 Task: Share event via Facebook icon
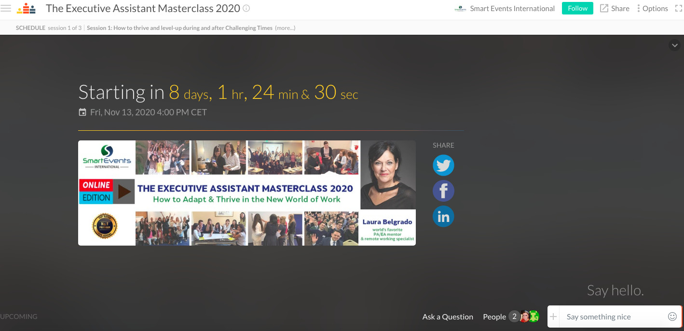443,191
